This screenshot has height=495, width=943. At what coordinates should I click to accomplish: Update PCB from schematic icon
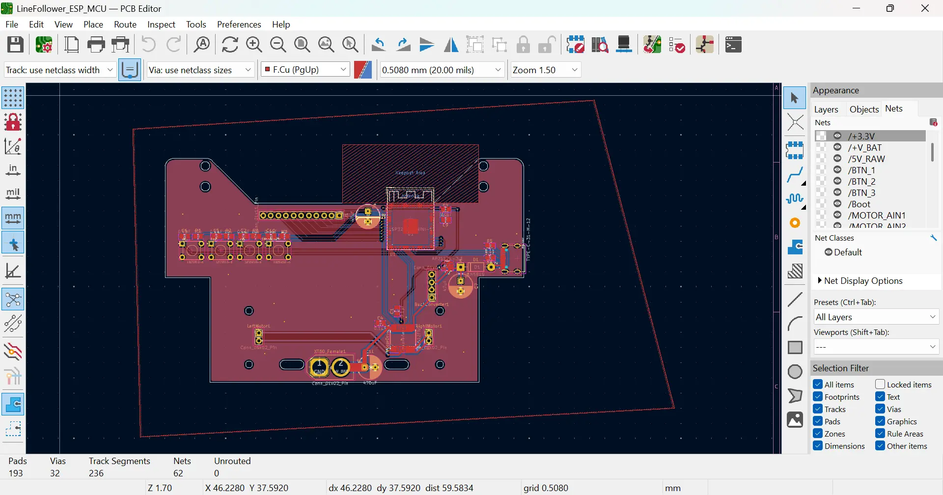click(652, 45)
